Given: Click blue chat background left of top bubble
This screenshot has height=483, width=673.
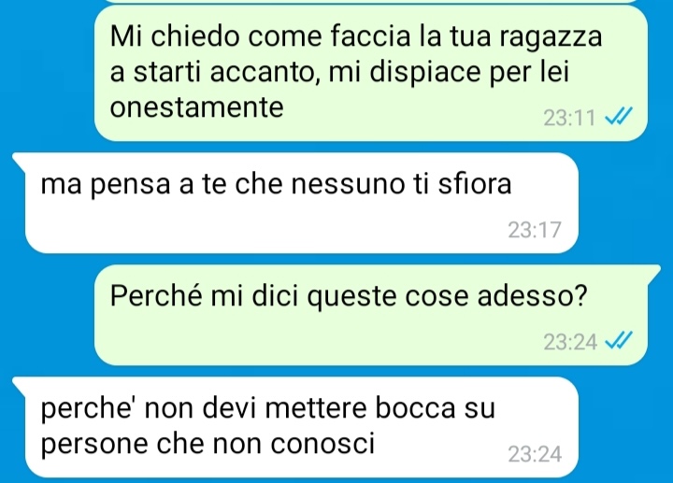Looking at the screenshot, I should tap(48, 73).
